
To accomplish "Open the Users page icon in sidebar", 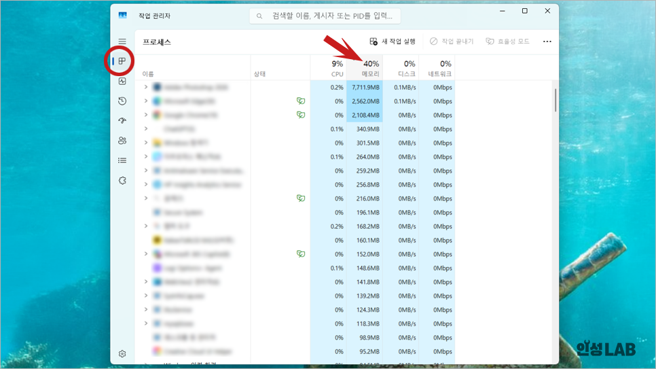I will coord(122,141).
